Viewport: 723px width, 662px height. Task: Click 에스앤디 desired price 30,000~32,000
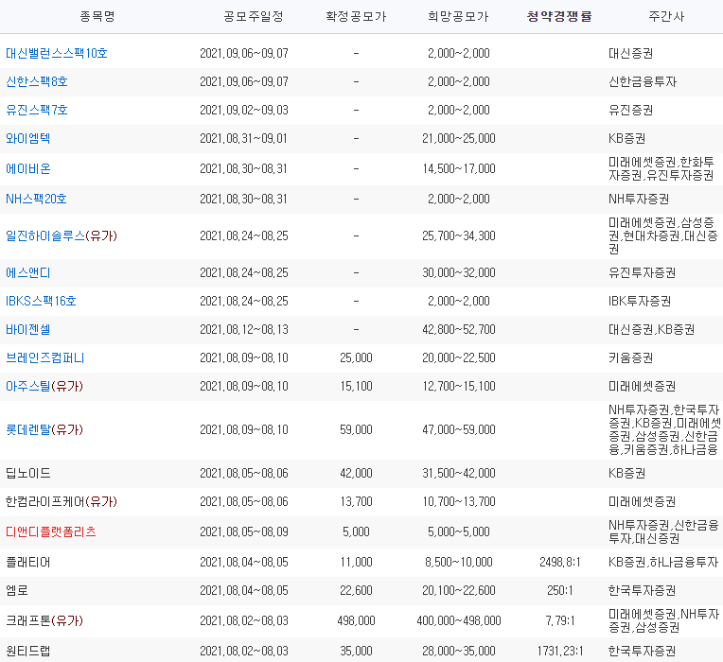coord(459,273)
